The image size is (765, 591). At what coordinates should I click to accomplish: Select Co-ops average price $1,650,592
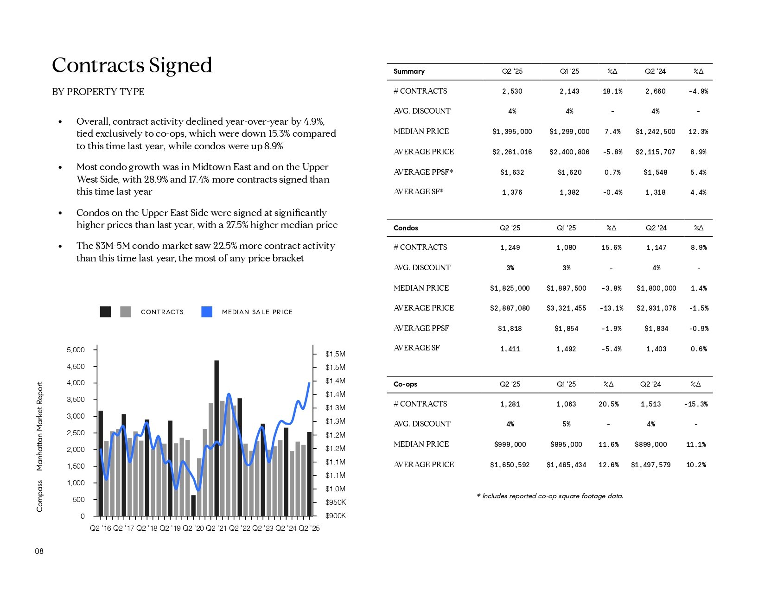pos(510,465)
